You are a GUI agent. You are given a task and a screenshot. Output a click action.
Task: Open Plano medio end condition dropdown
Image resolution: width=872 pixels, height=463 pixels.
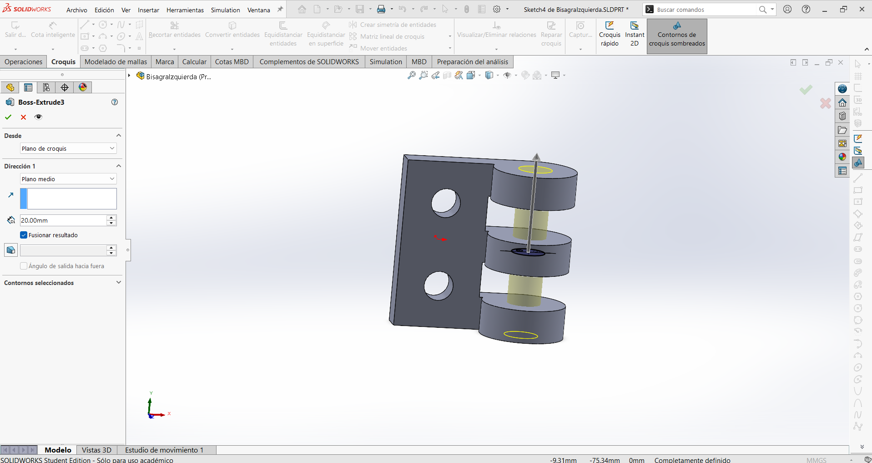[68, 179]
